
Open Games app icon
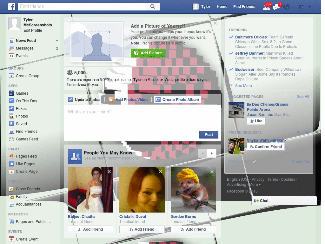(11, 93)
